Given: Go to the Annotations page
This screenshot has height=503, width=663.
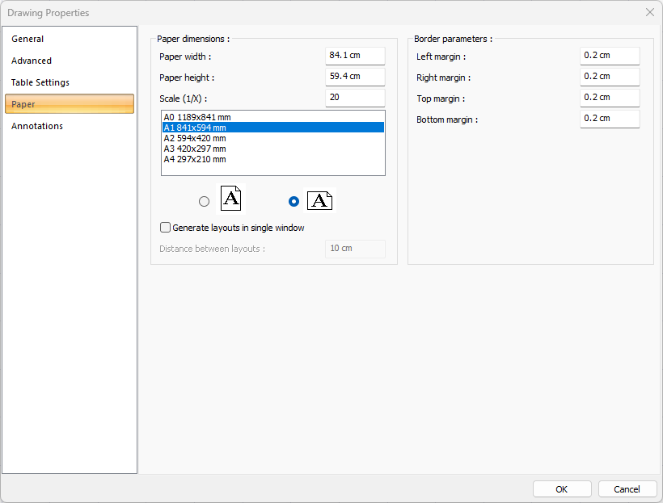Looking at the screenshot, I should click(37, 126).
